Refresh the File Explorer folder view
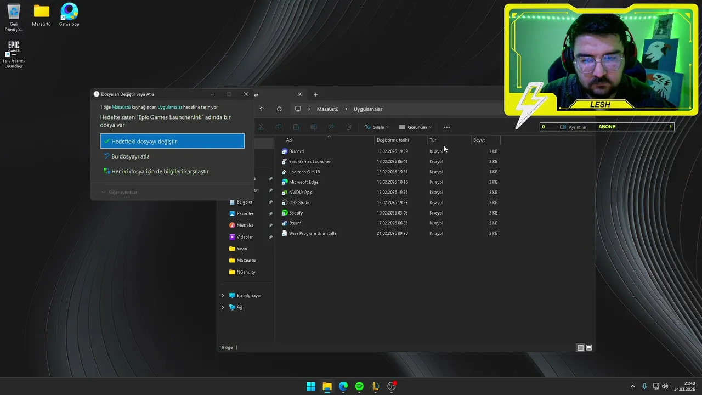The height and width of the screenshot is (395, 702). pos(279,109)
